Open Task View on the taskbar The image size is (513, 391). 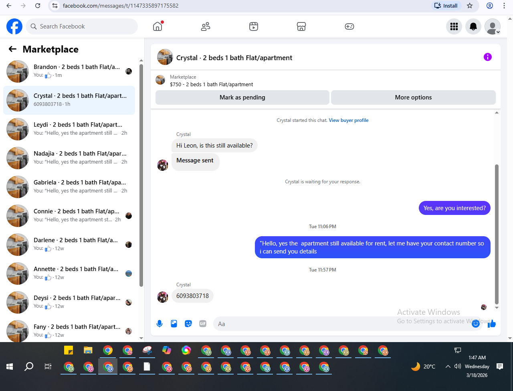pyautogui.click(x=48, y=367)
